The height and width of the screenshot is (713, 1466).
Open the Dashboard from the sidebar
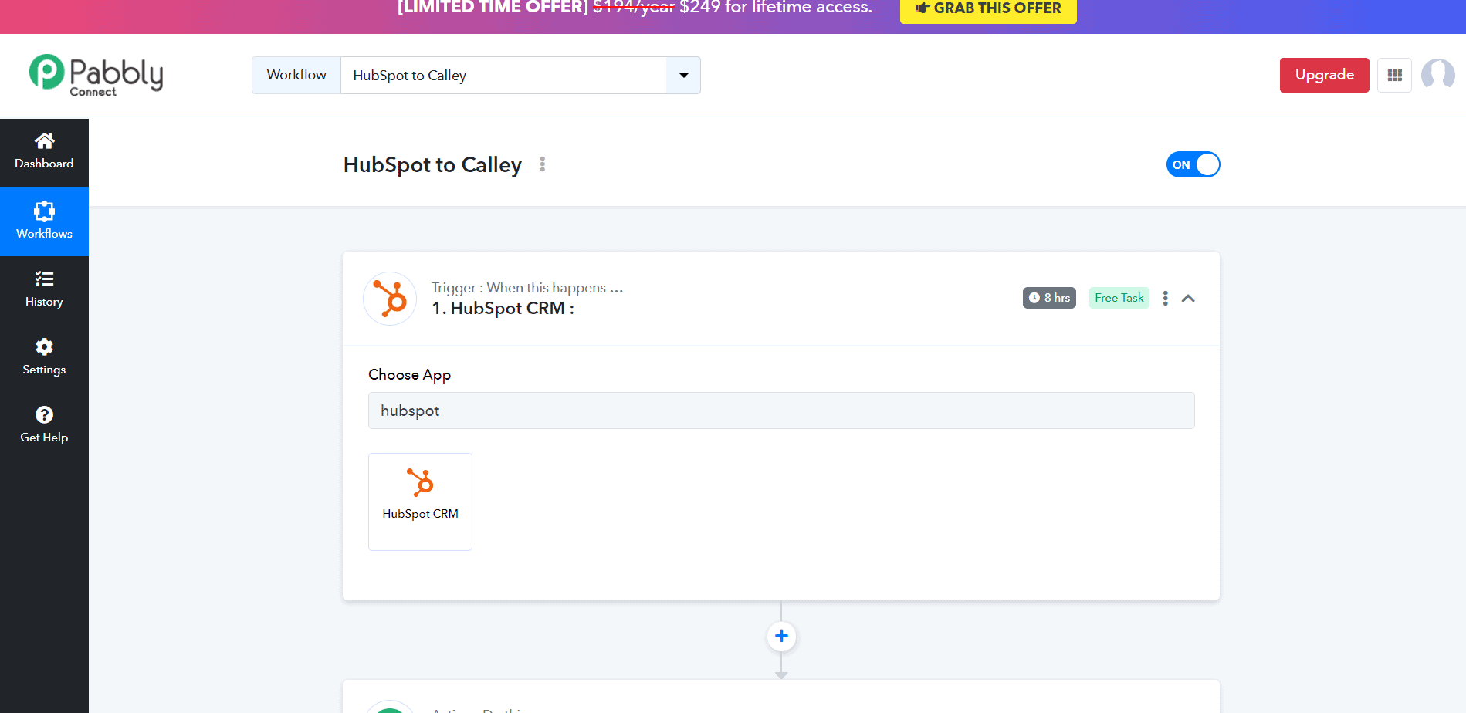[44, 152]
